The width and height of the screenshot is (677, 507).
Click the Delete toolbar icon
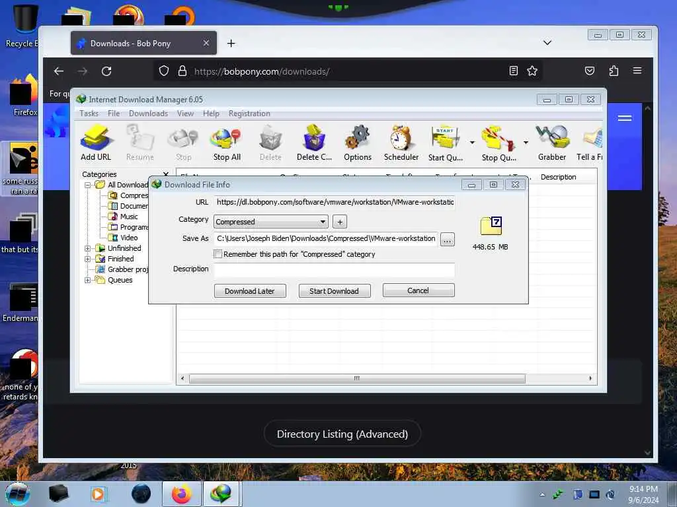coord(270,143)
